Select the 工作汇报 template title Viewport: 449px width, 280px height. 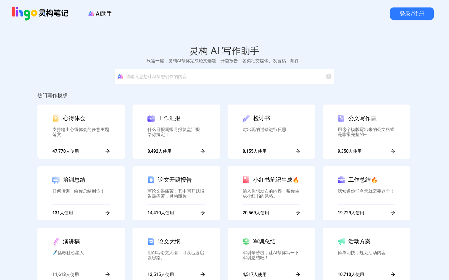coord(169,118)
